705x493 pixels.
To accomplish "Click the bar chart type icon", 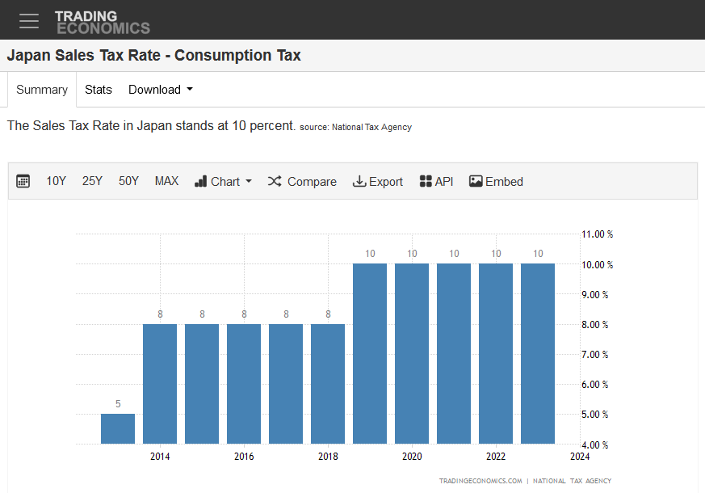I will (x=201, y=182).
